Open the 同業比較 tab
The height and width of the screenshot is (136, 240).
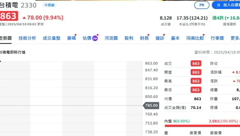click(x=195, y=38)
